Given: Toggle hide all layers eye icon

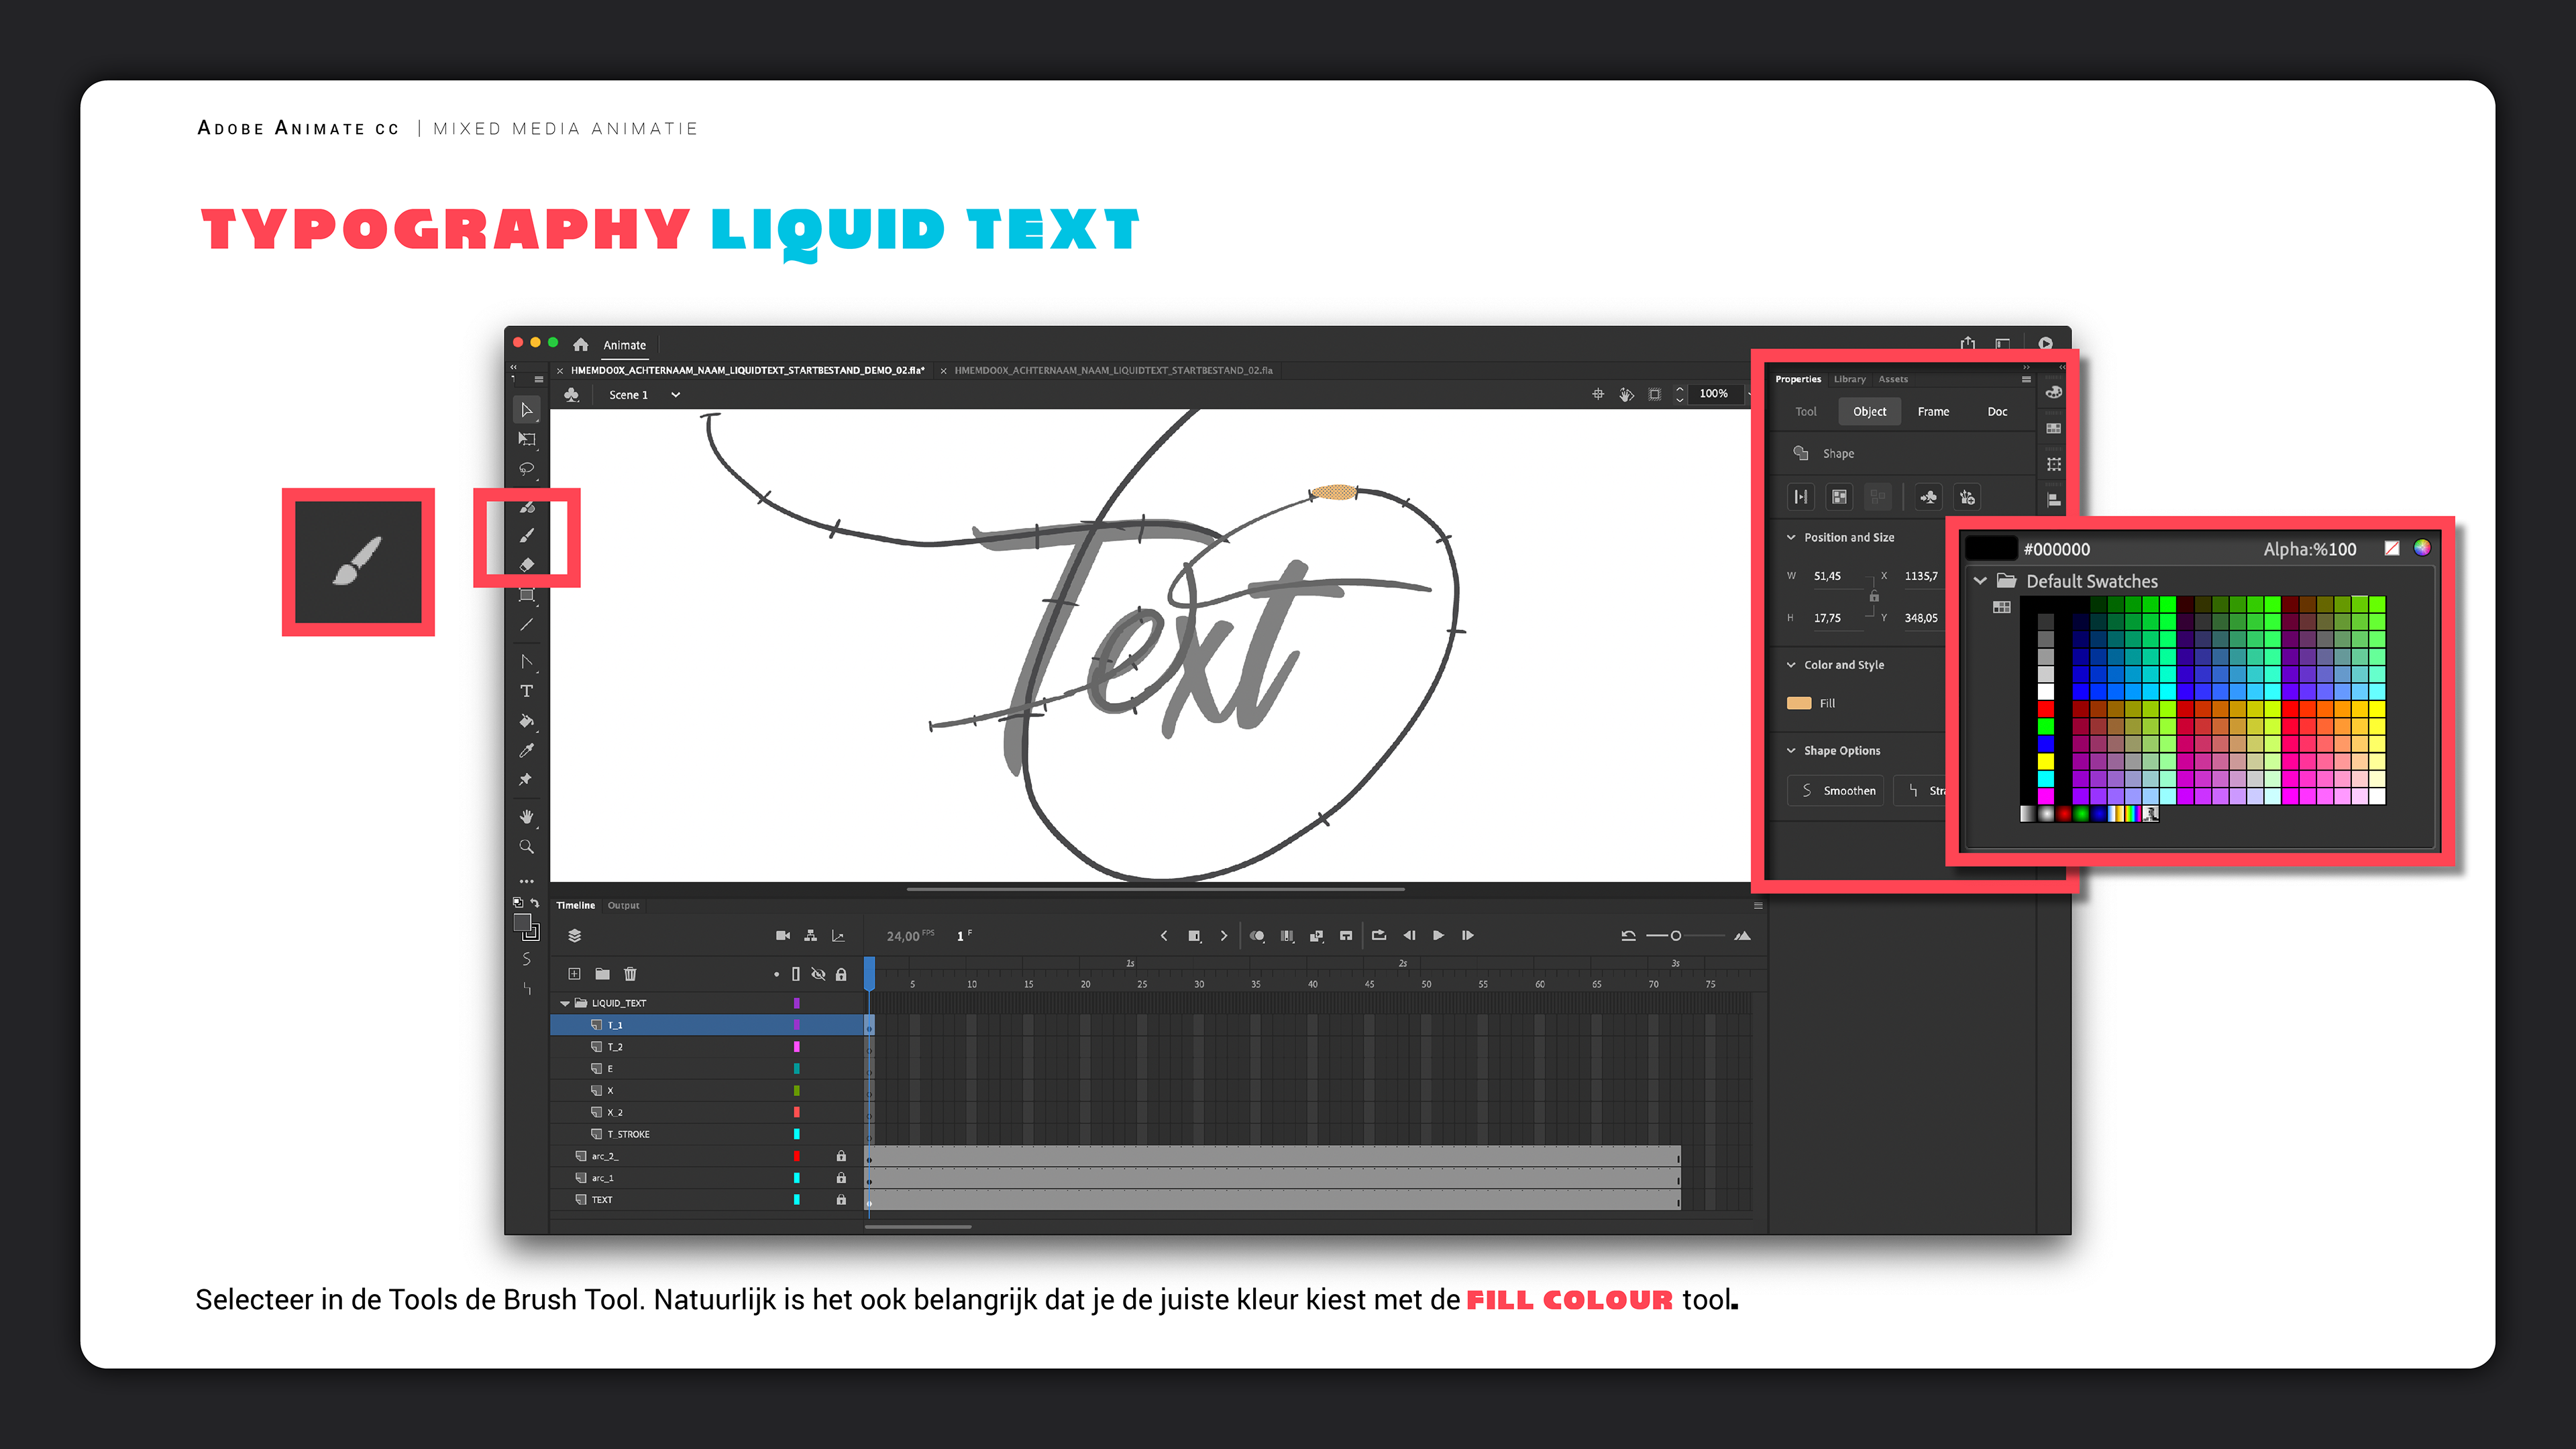Looking at the screenshot, I should (x=818, y=974).
